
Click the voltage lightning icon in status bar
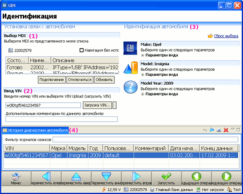104,190
